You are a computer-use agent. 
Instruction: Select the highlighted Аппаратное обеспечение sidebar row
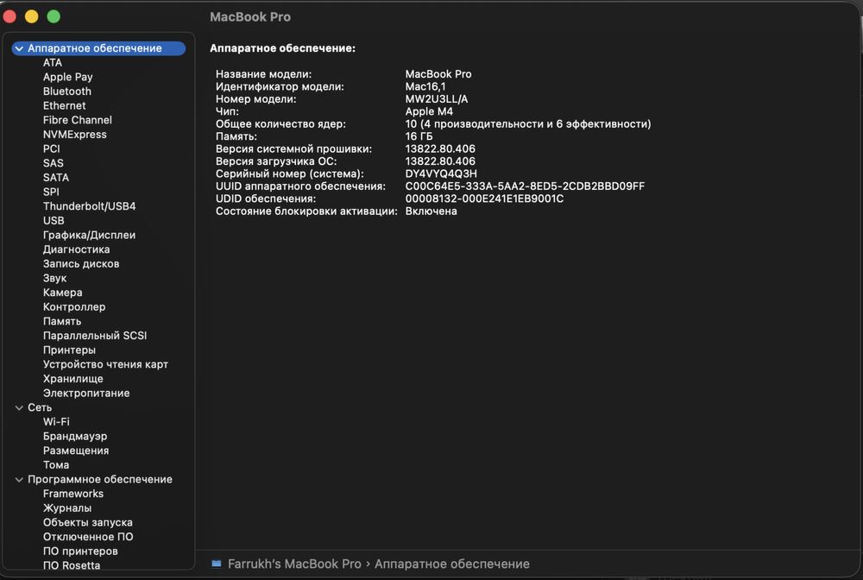pos(98,48)
